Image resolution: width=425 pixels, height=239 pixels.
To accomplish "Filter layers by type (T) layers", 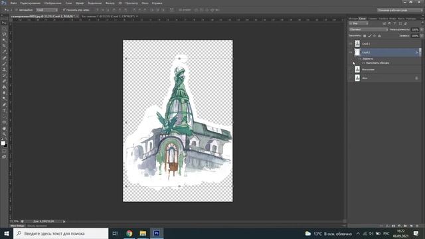I will [x=394, y=24].
